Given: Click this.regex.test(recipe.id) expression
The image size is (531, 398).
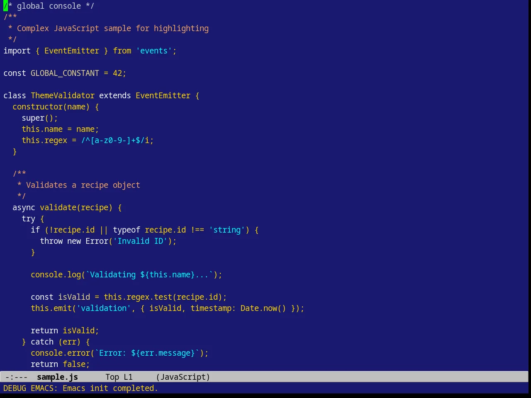Looking at the screenshot, I should pyautogui.click(x=163, y=297).
